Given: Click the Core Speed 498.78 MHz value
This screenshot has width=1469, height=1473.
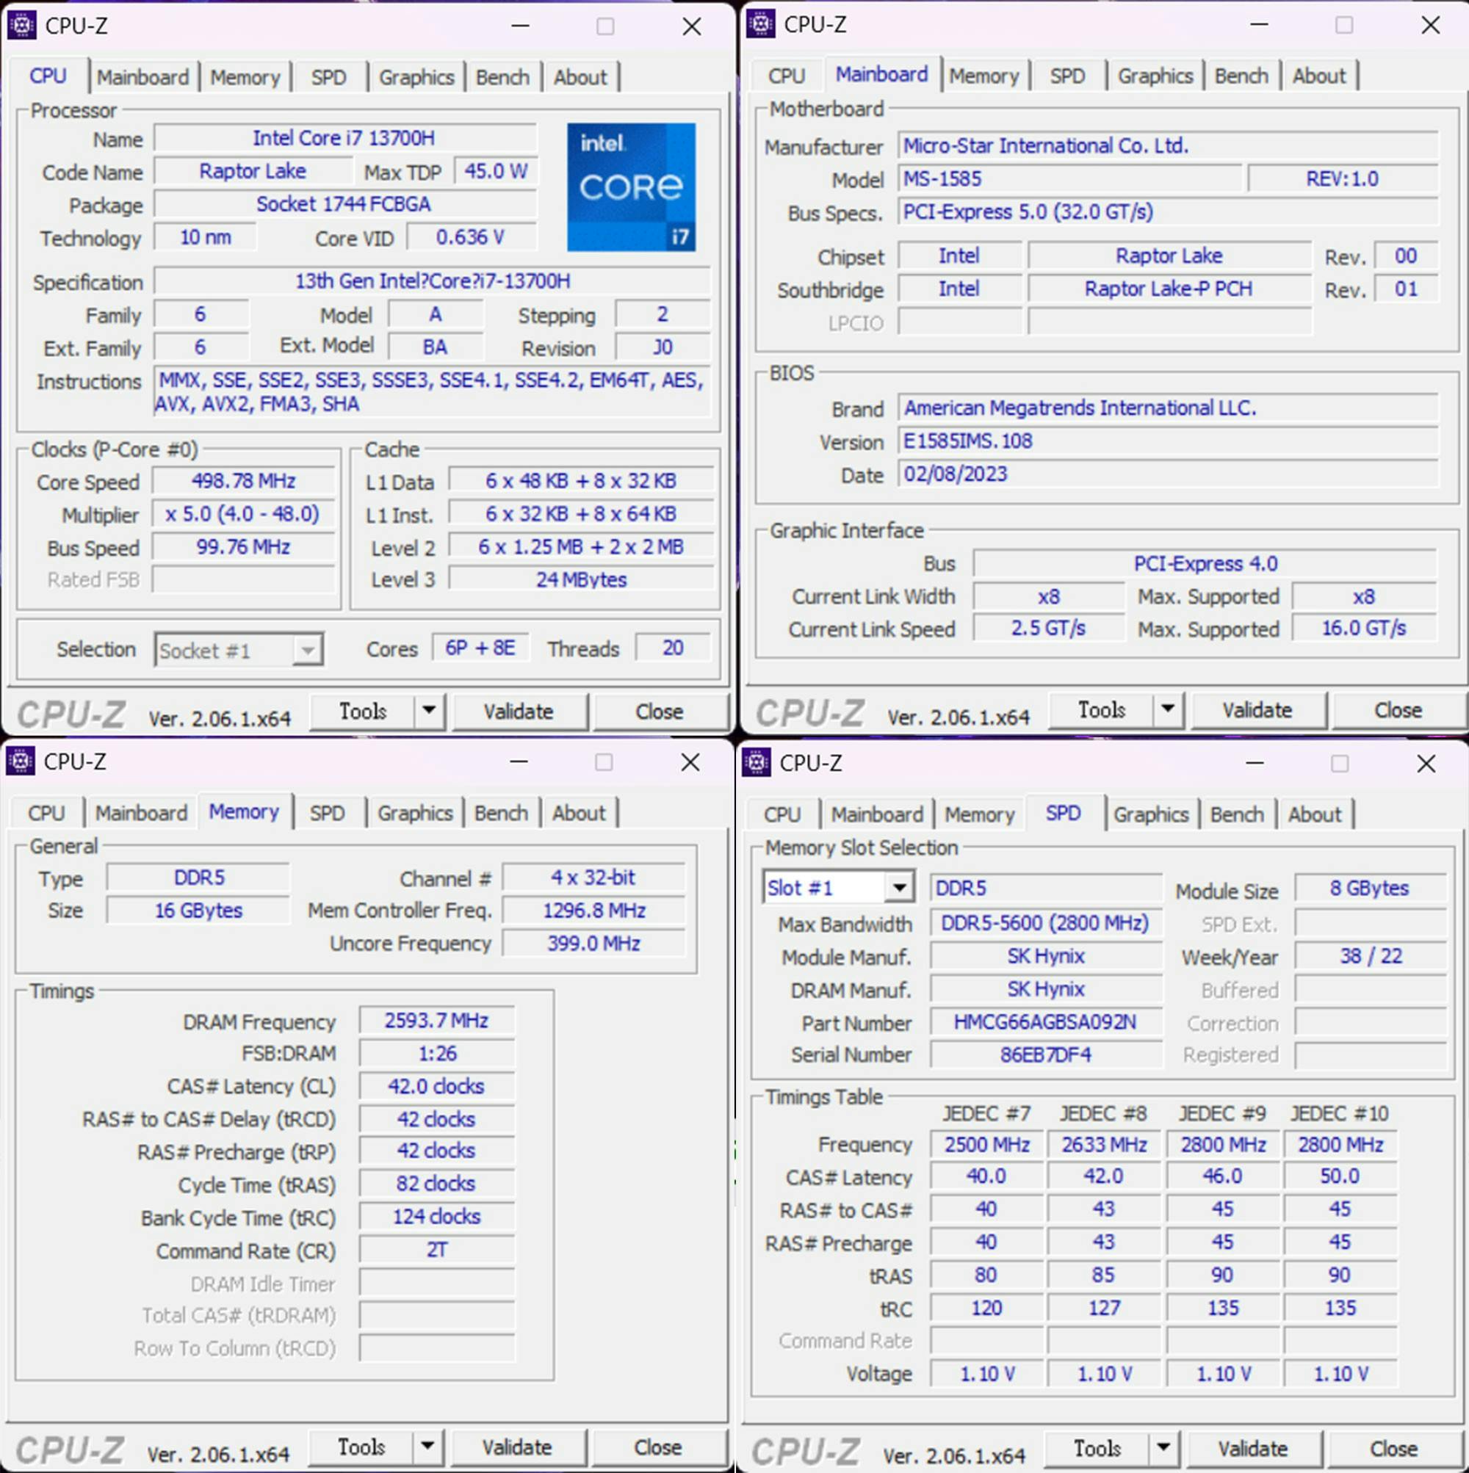Looking at the screenshot, I should 243,481.
